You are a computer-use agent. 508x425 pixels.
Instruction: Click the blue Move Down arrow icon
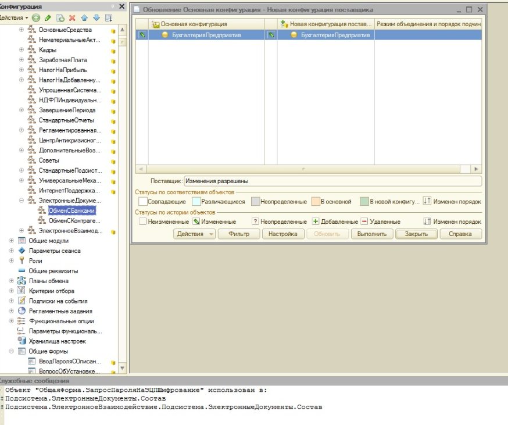[96, 18]
